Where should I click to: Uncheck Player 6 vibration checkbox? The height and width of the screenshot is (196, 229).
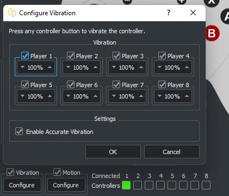(71, 84)
